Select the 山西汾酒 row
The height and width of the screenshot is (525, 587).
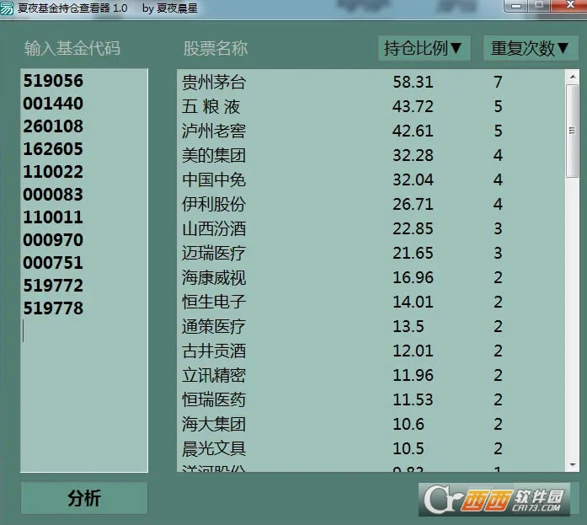point(371,229)
